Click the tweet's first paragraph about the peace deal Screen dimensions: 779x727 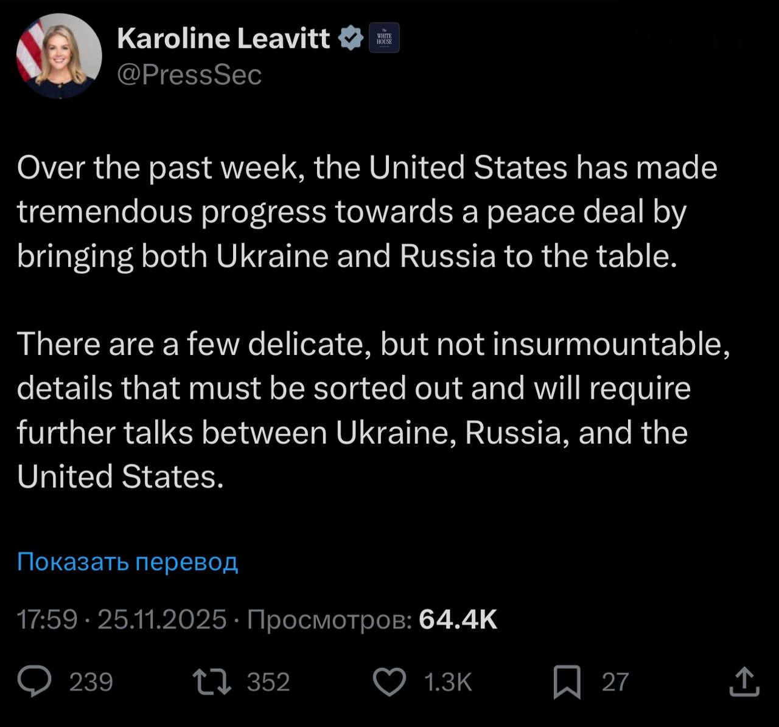click(367, 212)
